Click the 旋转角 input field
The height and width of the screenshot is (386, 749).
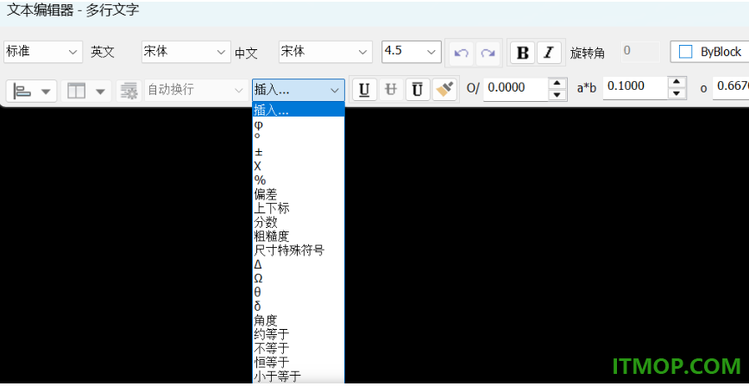[x=640, y=52]
